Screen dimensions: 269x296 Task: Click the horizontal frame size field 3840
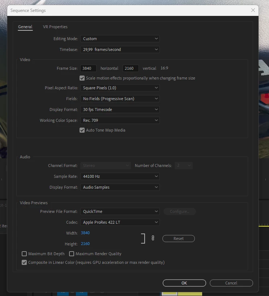(89, 68)
